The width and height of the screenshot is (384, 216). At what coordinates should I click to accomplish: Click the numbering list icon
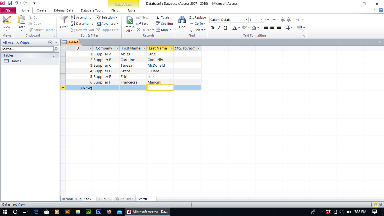(x=274, y=20)
